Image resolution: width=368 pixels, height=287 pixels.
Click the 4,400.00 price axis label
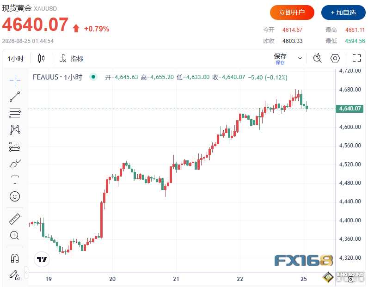pos(350,220)
